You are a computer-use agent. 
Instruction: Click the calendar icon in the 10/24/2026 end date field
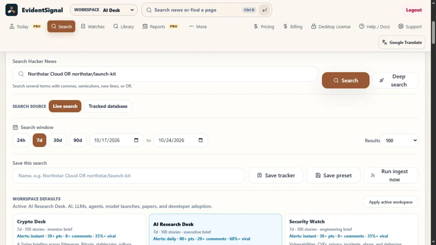(201, 140)
